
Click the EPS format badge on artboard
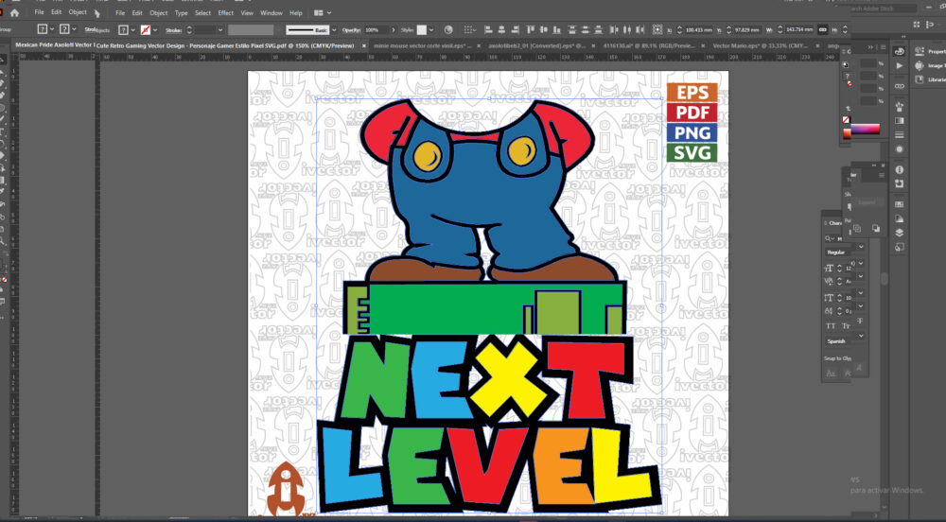[692, 93]
